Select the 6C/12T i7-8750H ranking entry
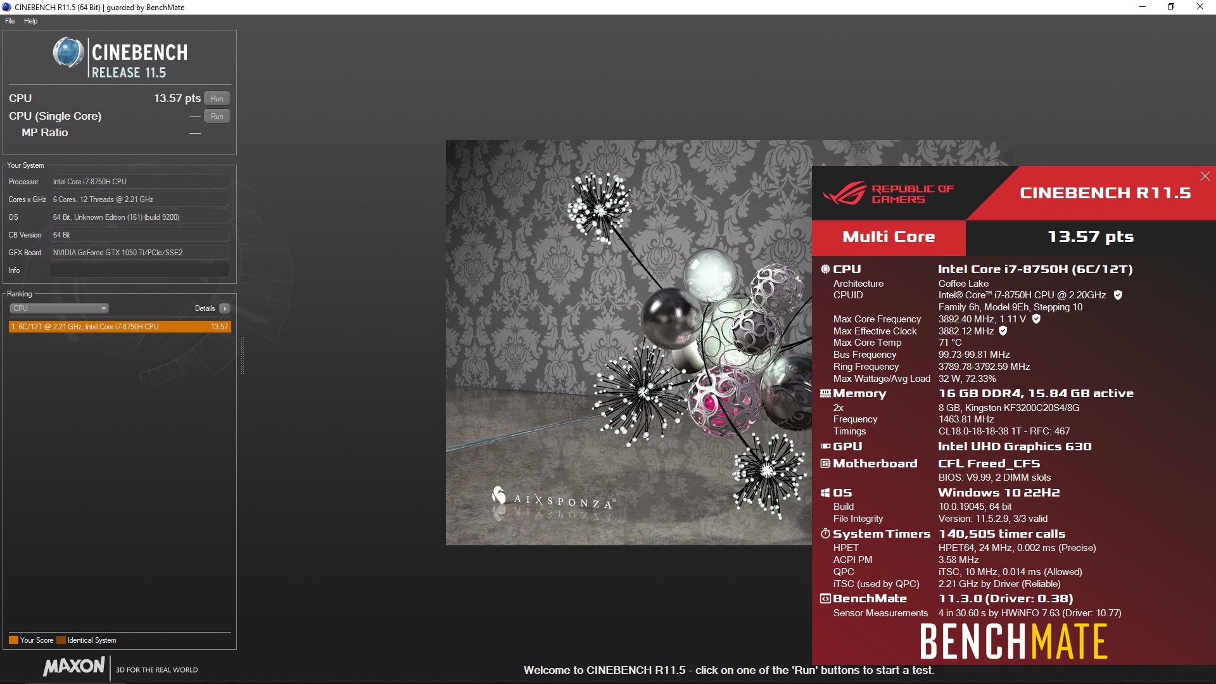 coord(120,327)
